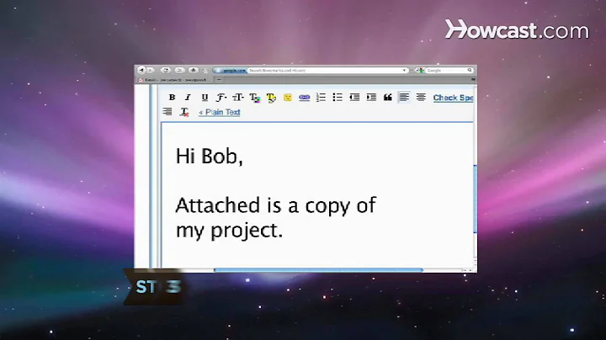Insert a hyperlink with the link icon
The image size is (606, 340).
[305, 98]
